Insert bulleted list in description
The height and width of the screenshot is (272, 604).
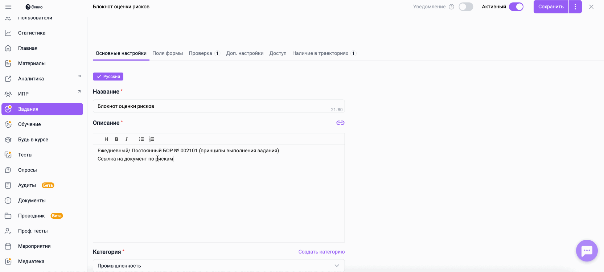coord(141,139)
